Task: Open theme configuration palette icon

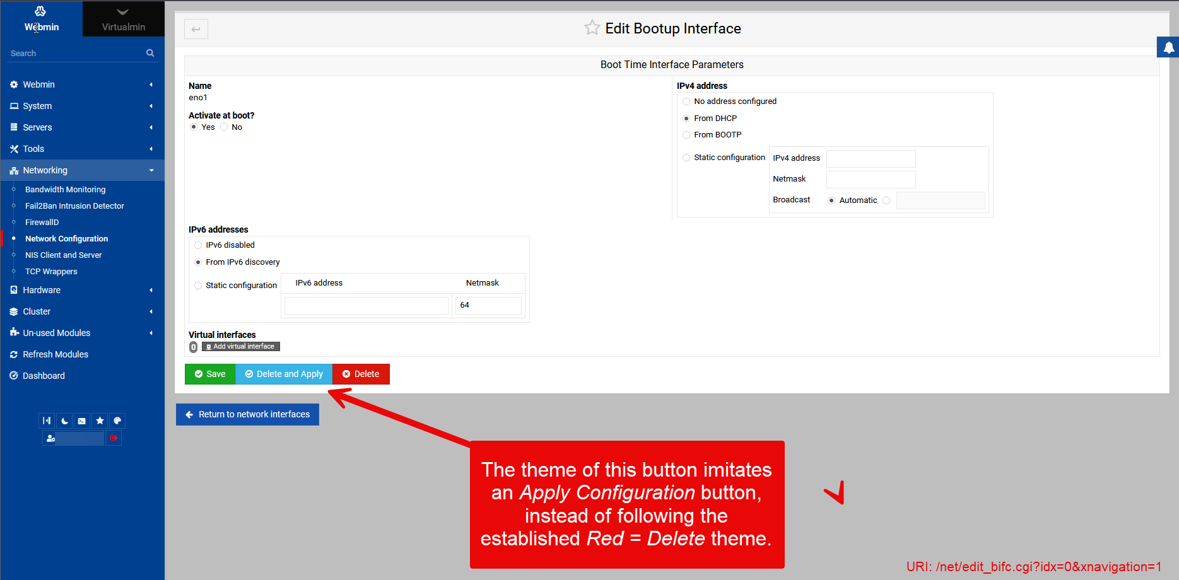Action: pyautogui.click(x=117, y=420)
